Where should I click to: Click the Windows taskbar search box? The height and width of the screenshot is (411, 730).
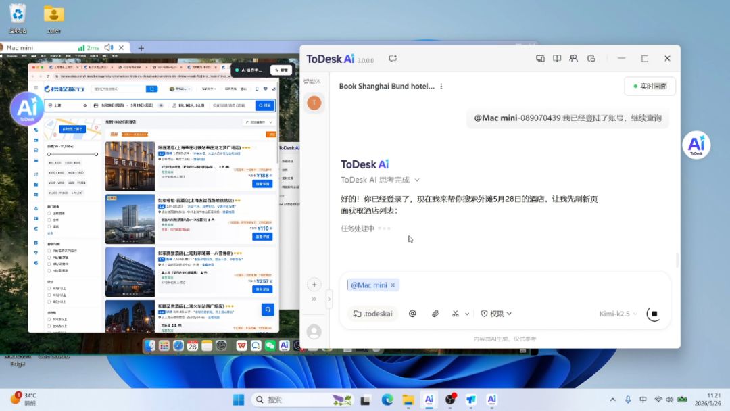[x=303, y=400]
